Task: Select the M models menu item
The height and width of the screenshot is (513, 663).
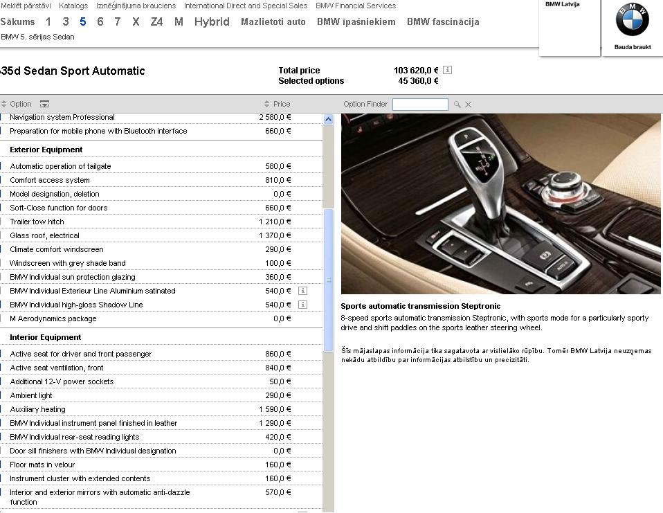Action: [179, 21]
